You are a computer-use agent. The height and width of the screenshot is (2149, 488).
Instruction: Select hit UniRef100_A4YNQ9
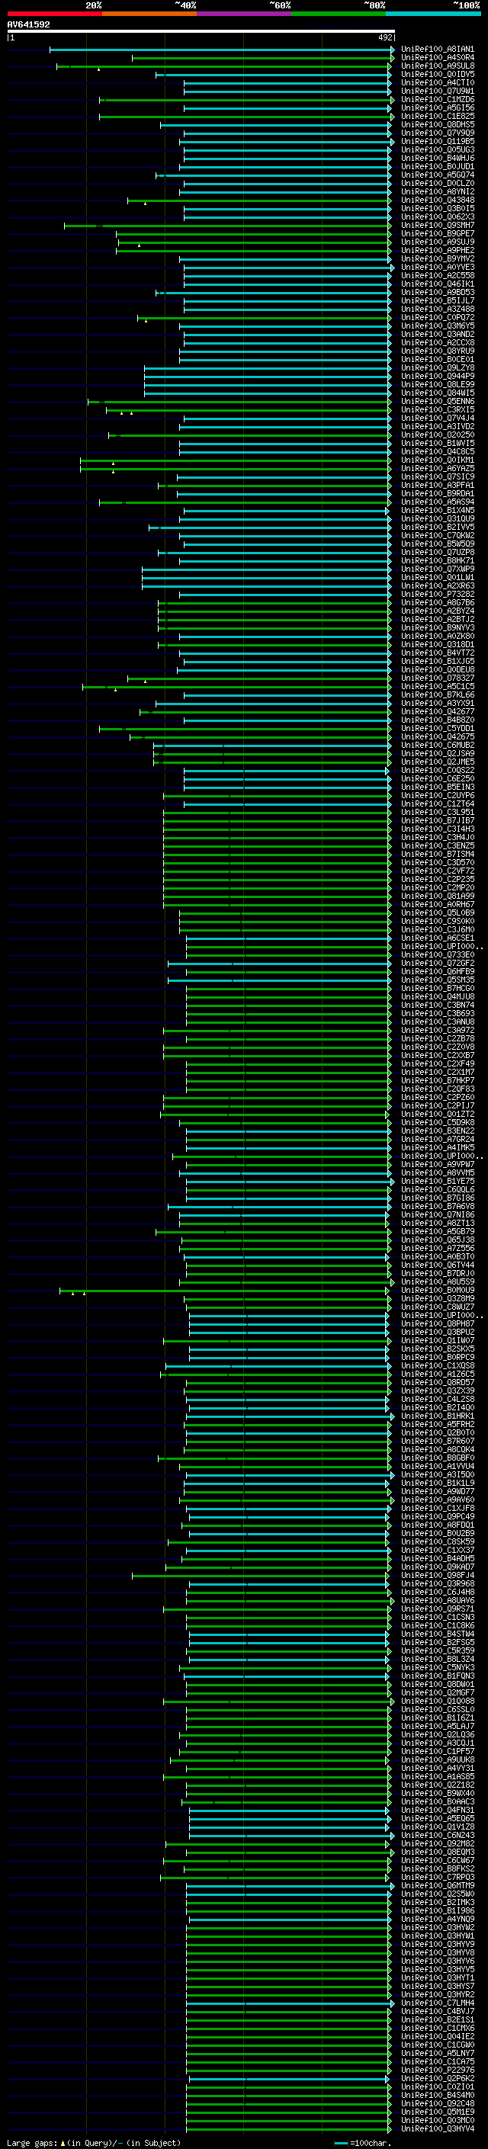(x=437, y=1920)
